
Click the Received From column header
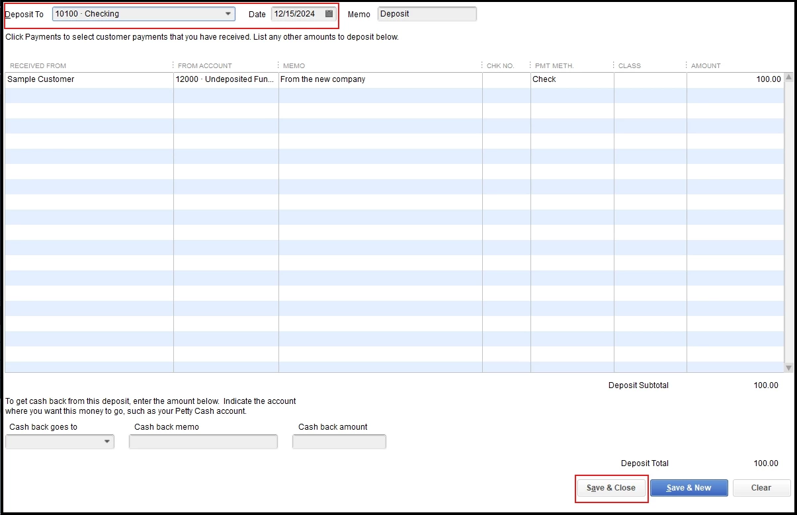(x=38, y=66)
